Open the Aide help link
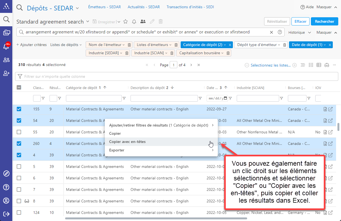This screenshot has height=221, width=341. [307, 7]
